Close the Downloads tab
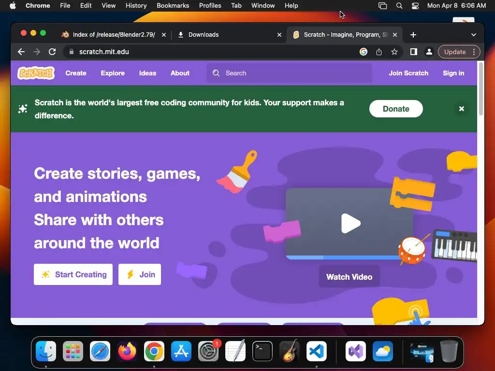Viewport: 495px width, 371px height. [279, 35]
